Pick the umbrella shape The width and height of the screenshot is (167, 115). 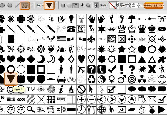point(132,19)
